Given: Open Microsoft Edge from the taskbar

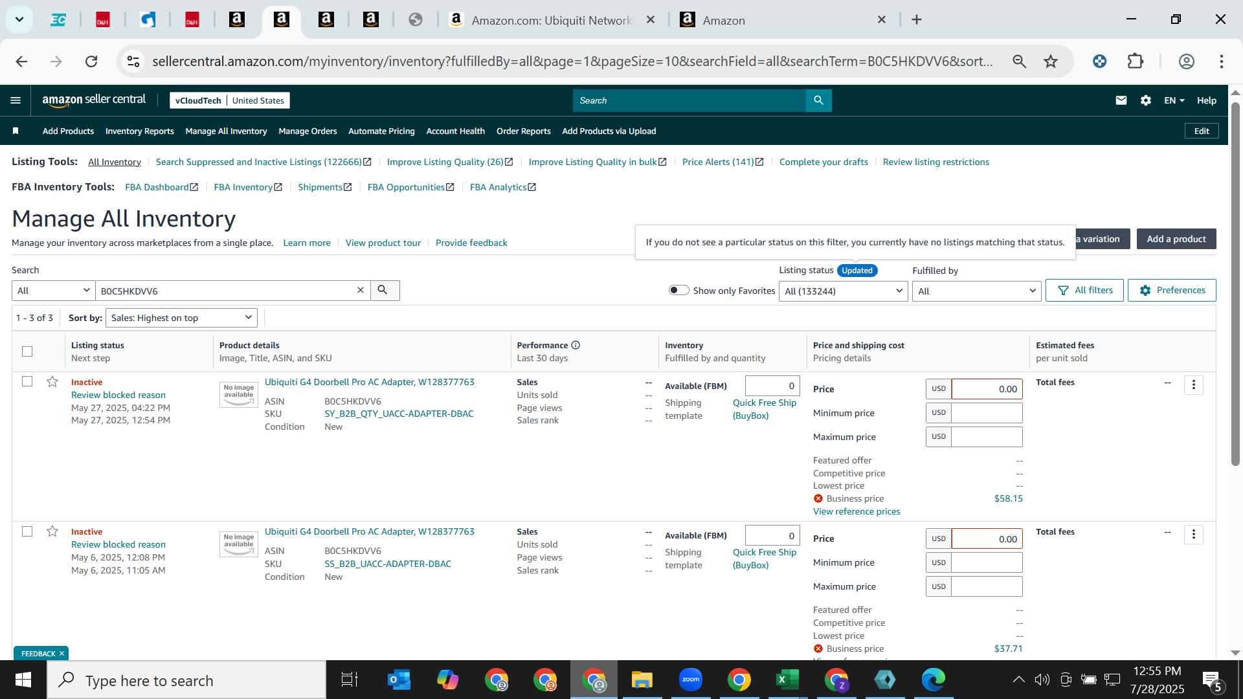Looking at the screenshot, I should pyautogui.click(x=933, y=680).
